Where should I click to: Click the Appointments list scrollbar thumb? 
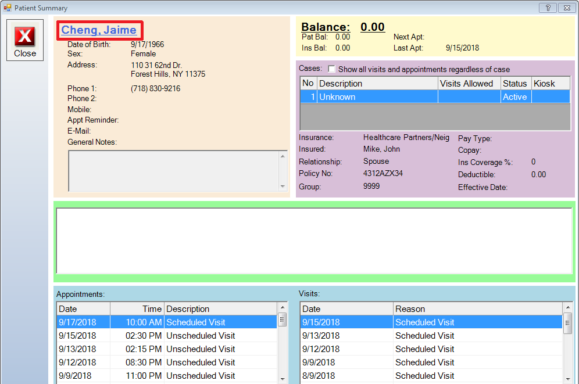pyautogui.click(x=283, y=320)
